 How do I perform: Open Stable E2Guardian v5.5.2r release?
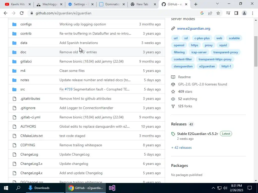click(x=198, y=134)
